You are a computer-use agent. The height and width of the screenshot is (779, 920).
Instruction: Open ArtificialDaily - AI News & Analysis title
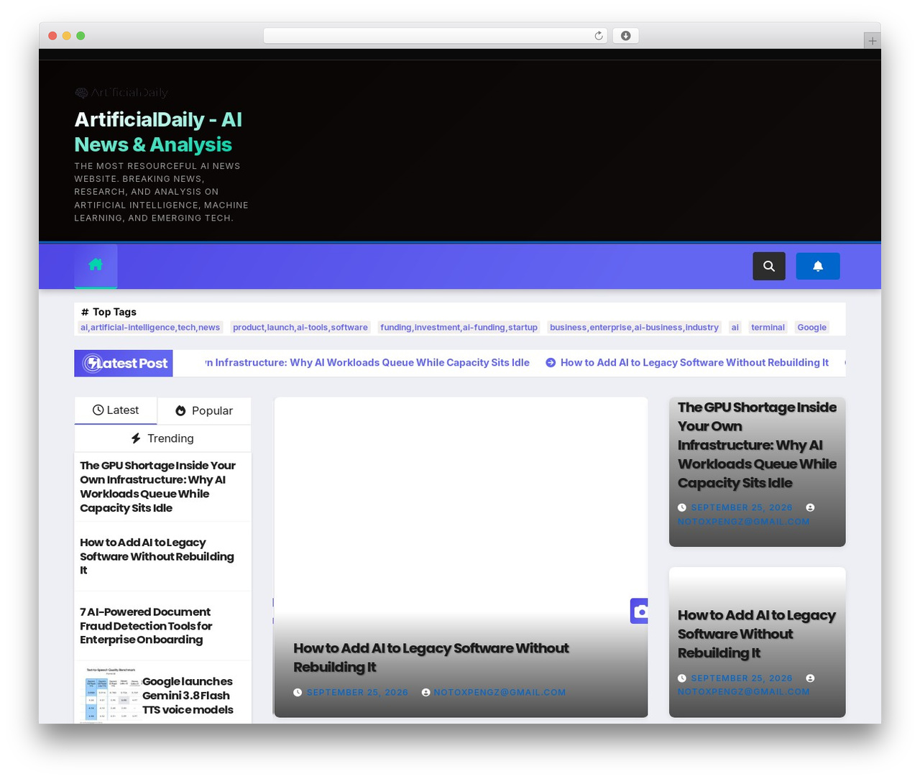click(158, 132)
